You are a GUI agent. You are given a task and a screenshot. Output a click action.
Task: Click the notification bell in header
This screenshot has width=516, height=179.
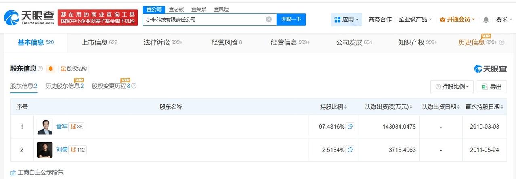pyautogui.click(x=486, y=19)
